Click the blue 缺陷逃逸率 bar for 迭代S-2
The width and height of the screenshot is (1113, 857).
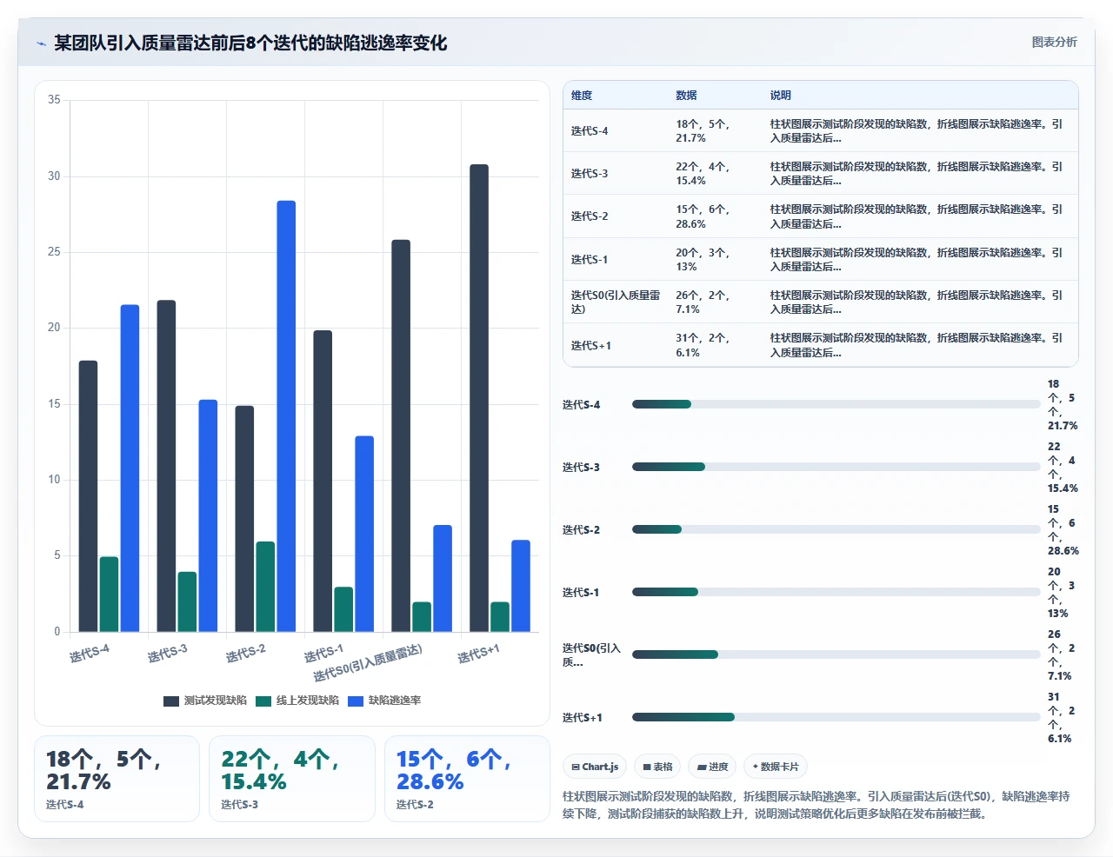pyautogui.click(x=286, y=416)
